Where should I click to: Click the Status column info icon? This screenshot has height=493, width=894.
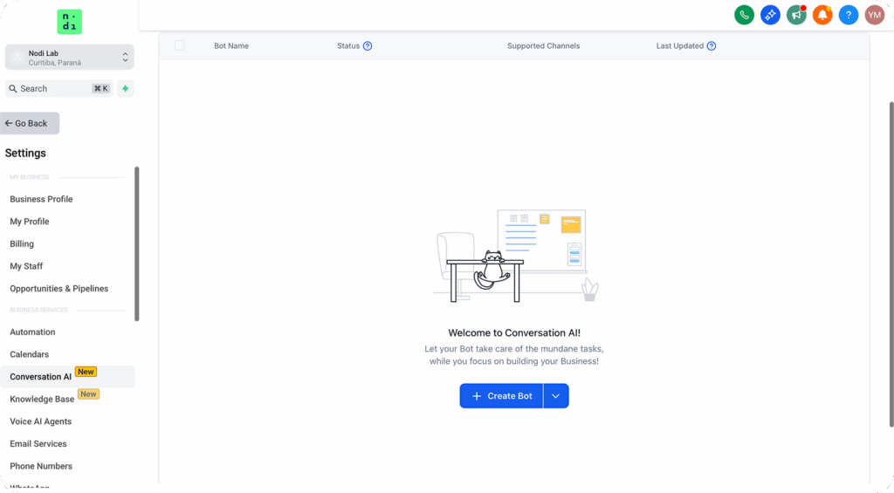click(368, 46)
